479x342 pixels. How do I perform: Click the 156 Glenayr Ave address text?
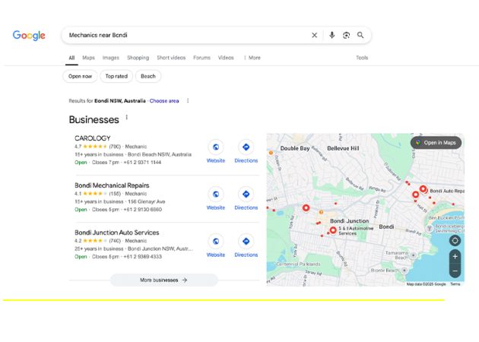click(x=147, y=201)
